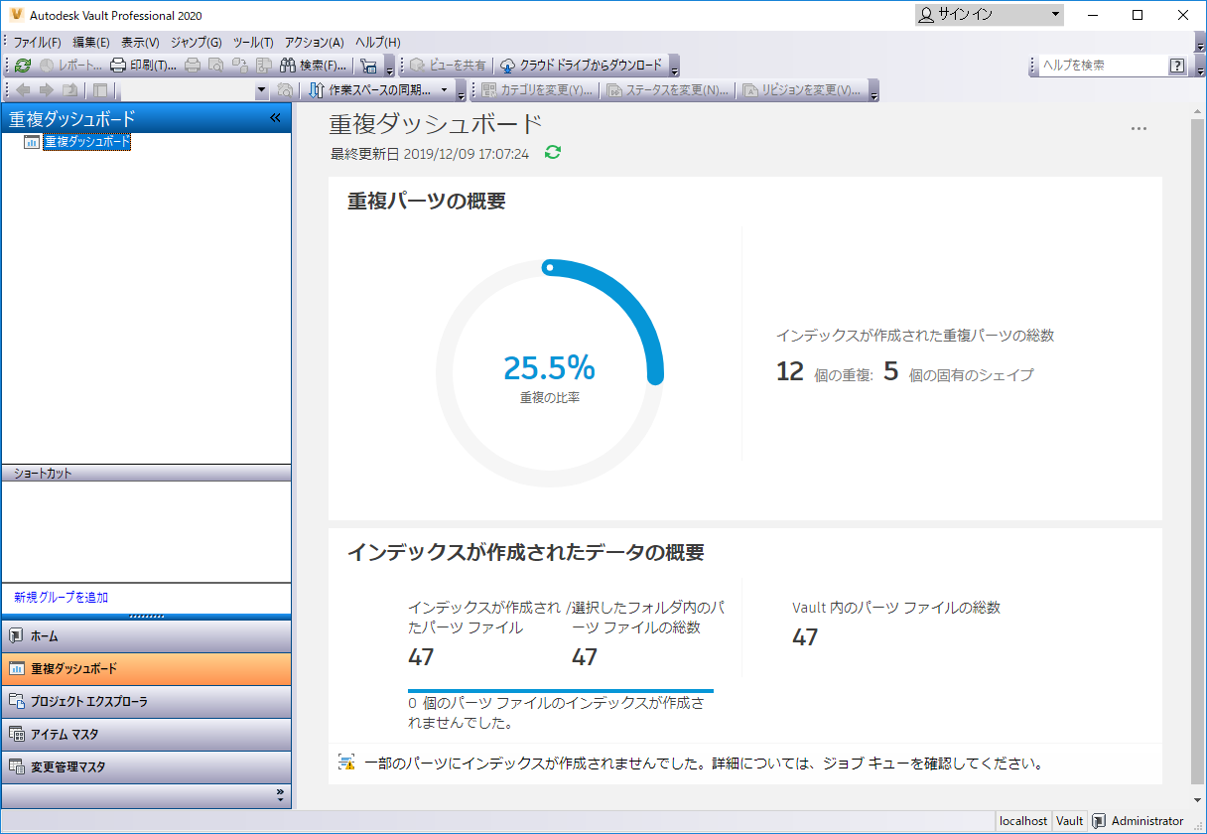Click blue indexed-files progress bar
The width and height of the screenshot is (1207, 834).
(561, 690)
